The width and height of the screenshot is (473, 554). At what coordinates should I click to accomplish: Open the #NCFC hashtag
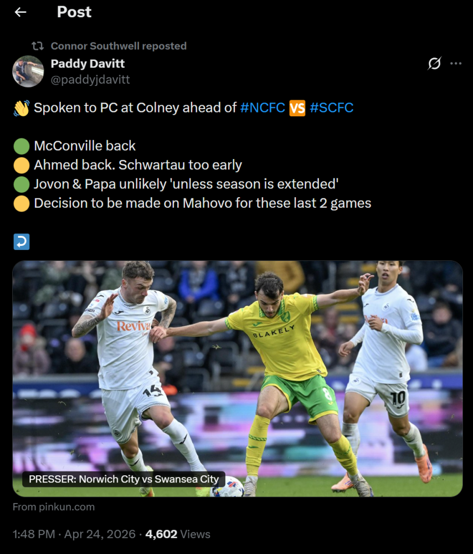click(263, 108)
